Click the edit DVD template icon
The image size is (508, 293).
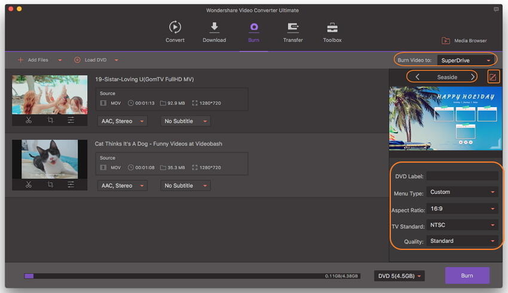click(x=493, y=77)
